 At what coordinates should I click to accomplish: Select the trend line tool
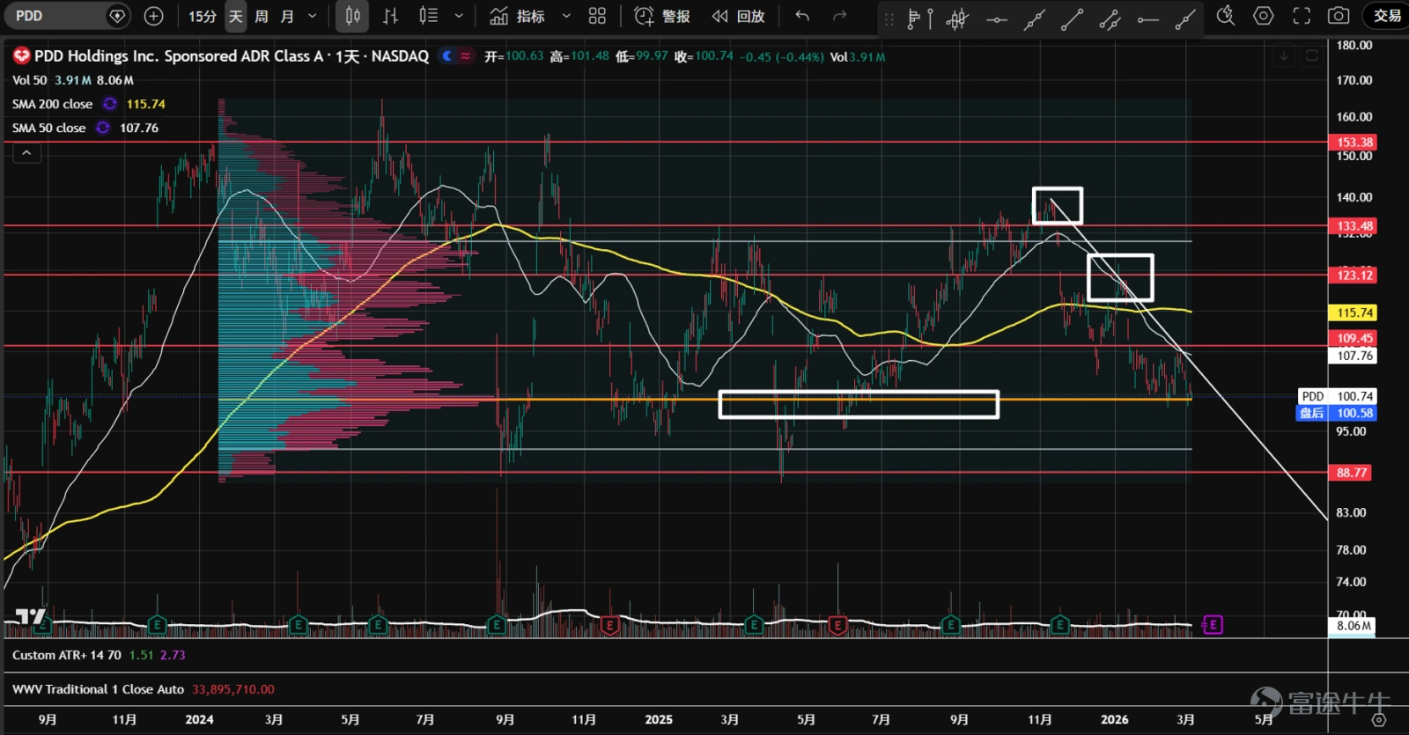1072,18
